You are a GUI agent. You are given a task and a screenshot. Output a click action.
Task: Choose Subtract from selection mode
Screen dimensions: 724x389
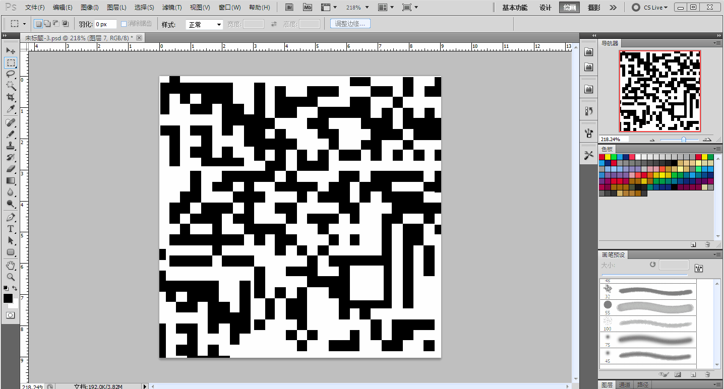56,24
